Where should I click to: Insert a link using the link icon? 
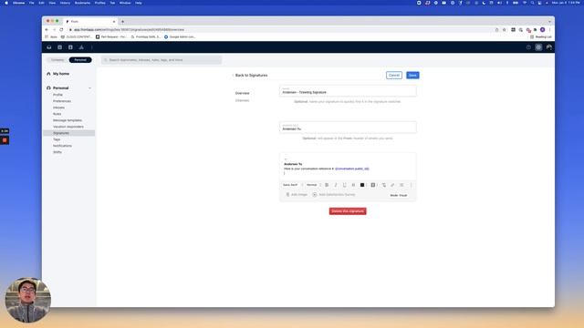pos(392,185)
